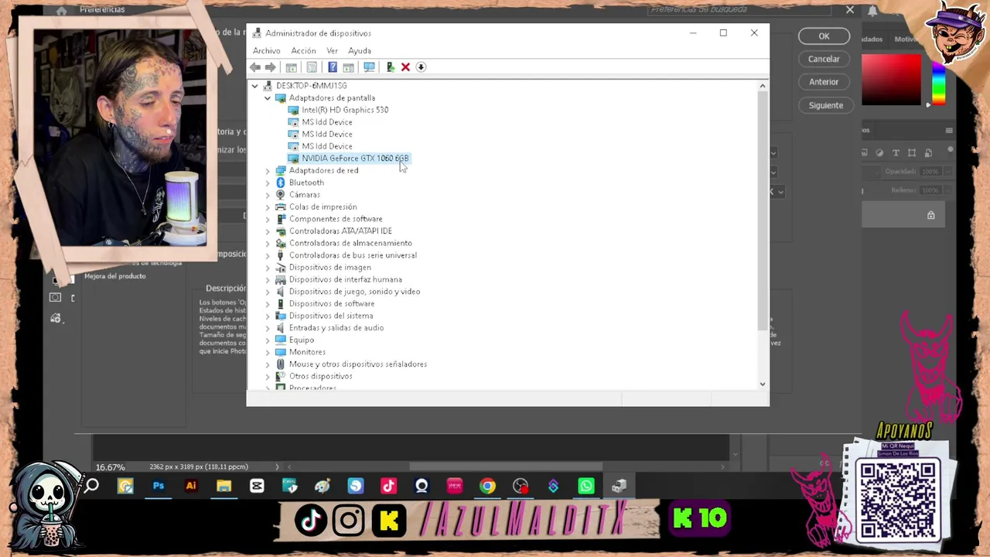Collapse the Adaptadores de pantalla category

(268, 98)
